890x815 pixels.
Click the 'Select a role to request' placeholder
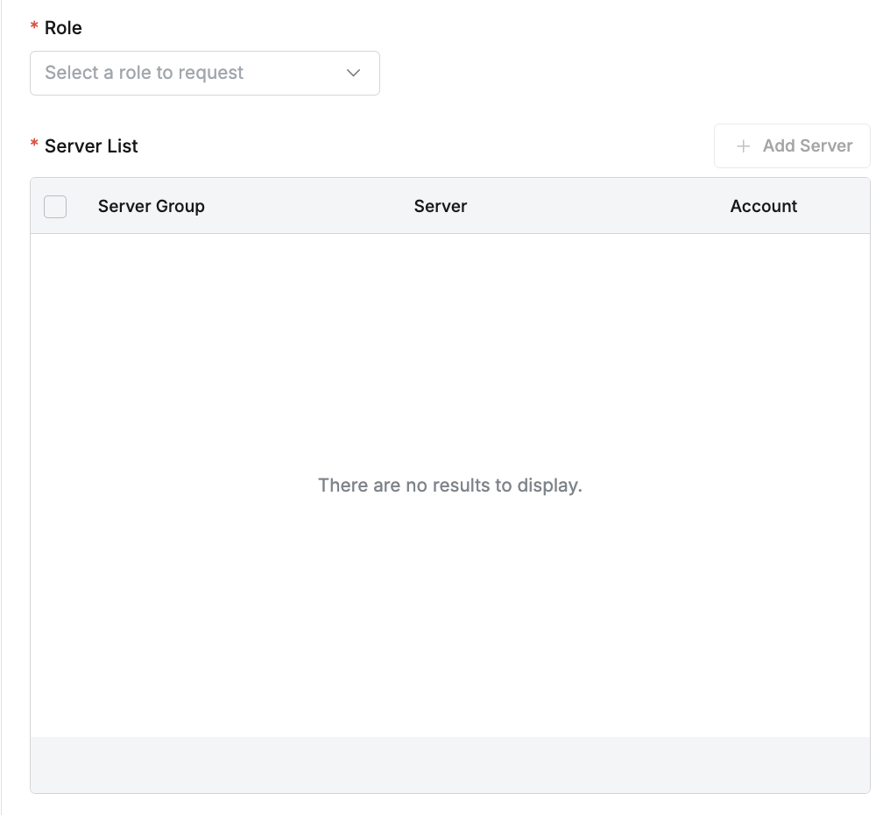coord(145,73)
